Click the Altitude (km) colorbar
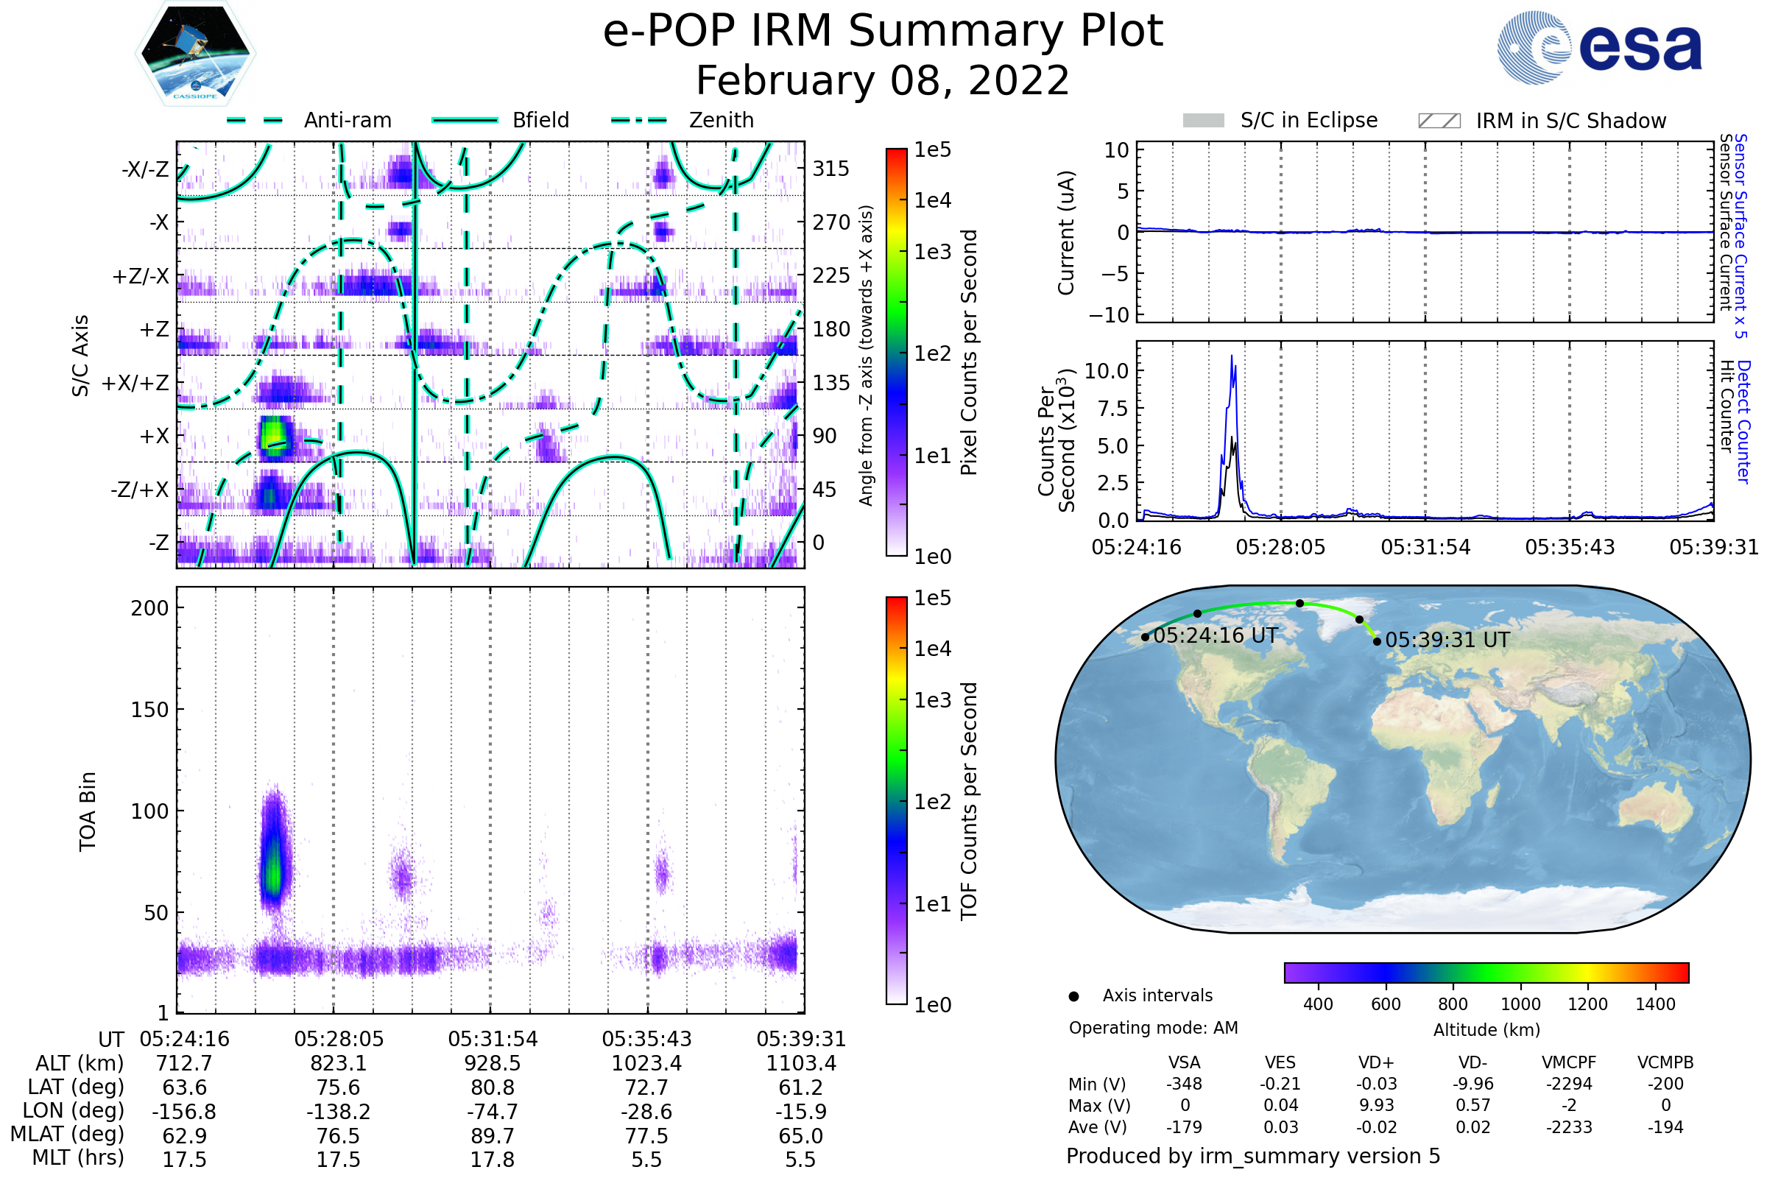This screenshot has width=1767, height=1178. 1486,972
